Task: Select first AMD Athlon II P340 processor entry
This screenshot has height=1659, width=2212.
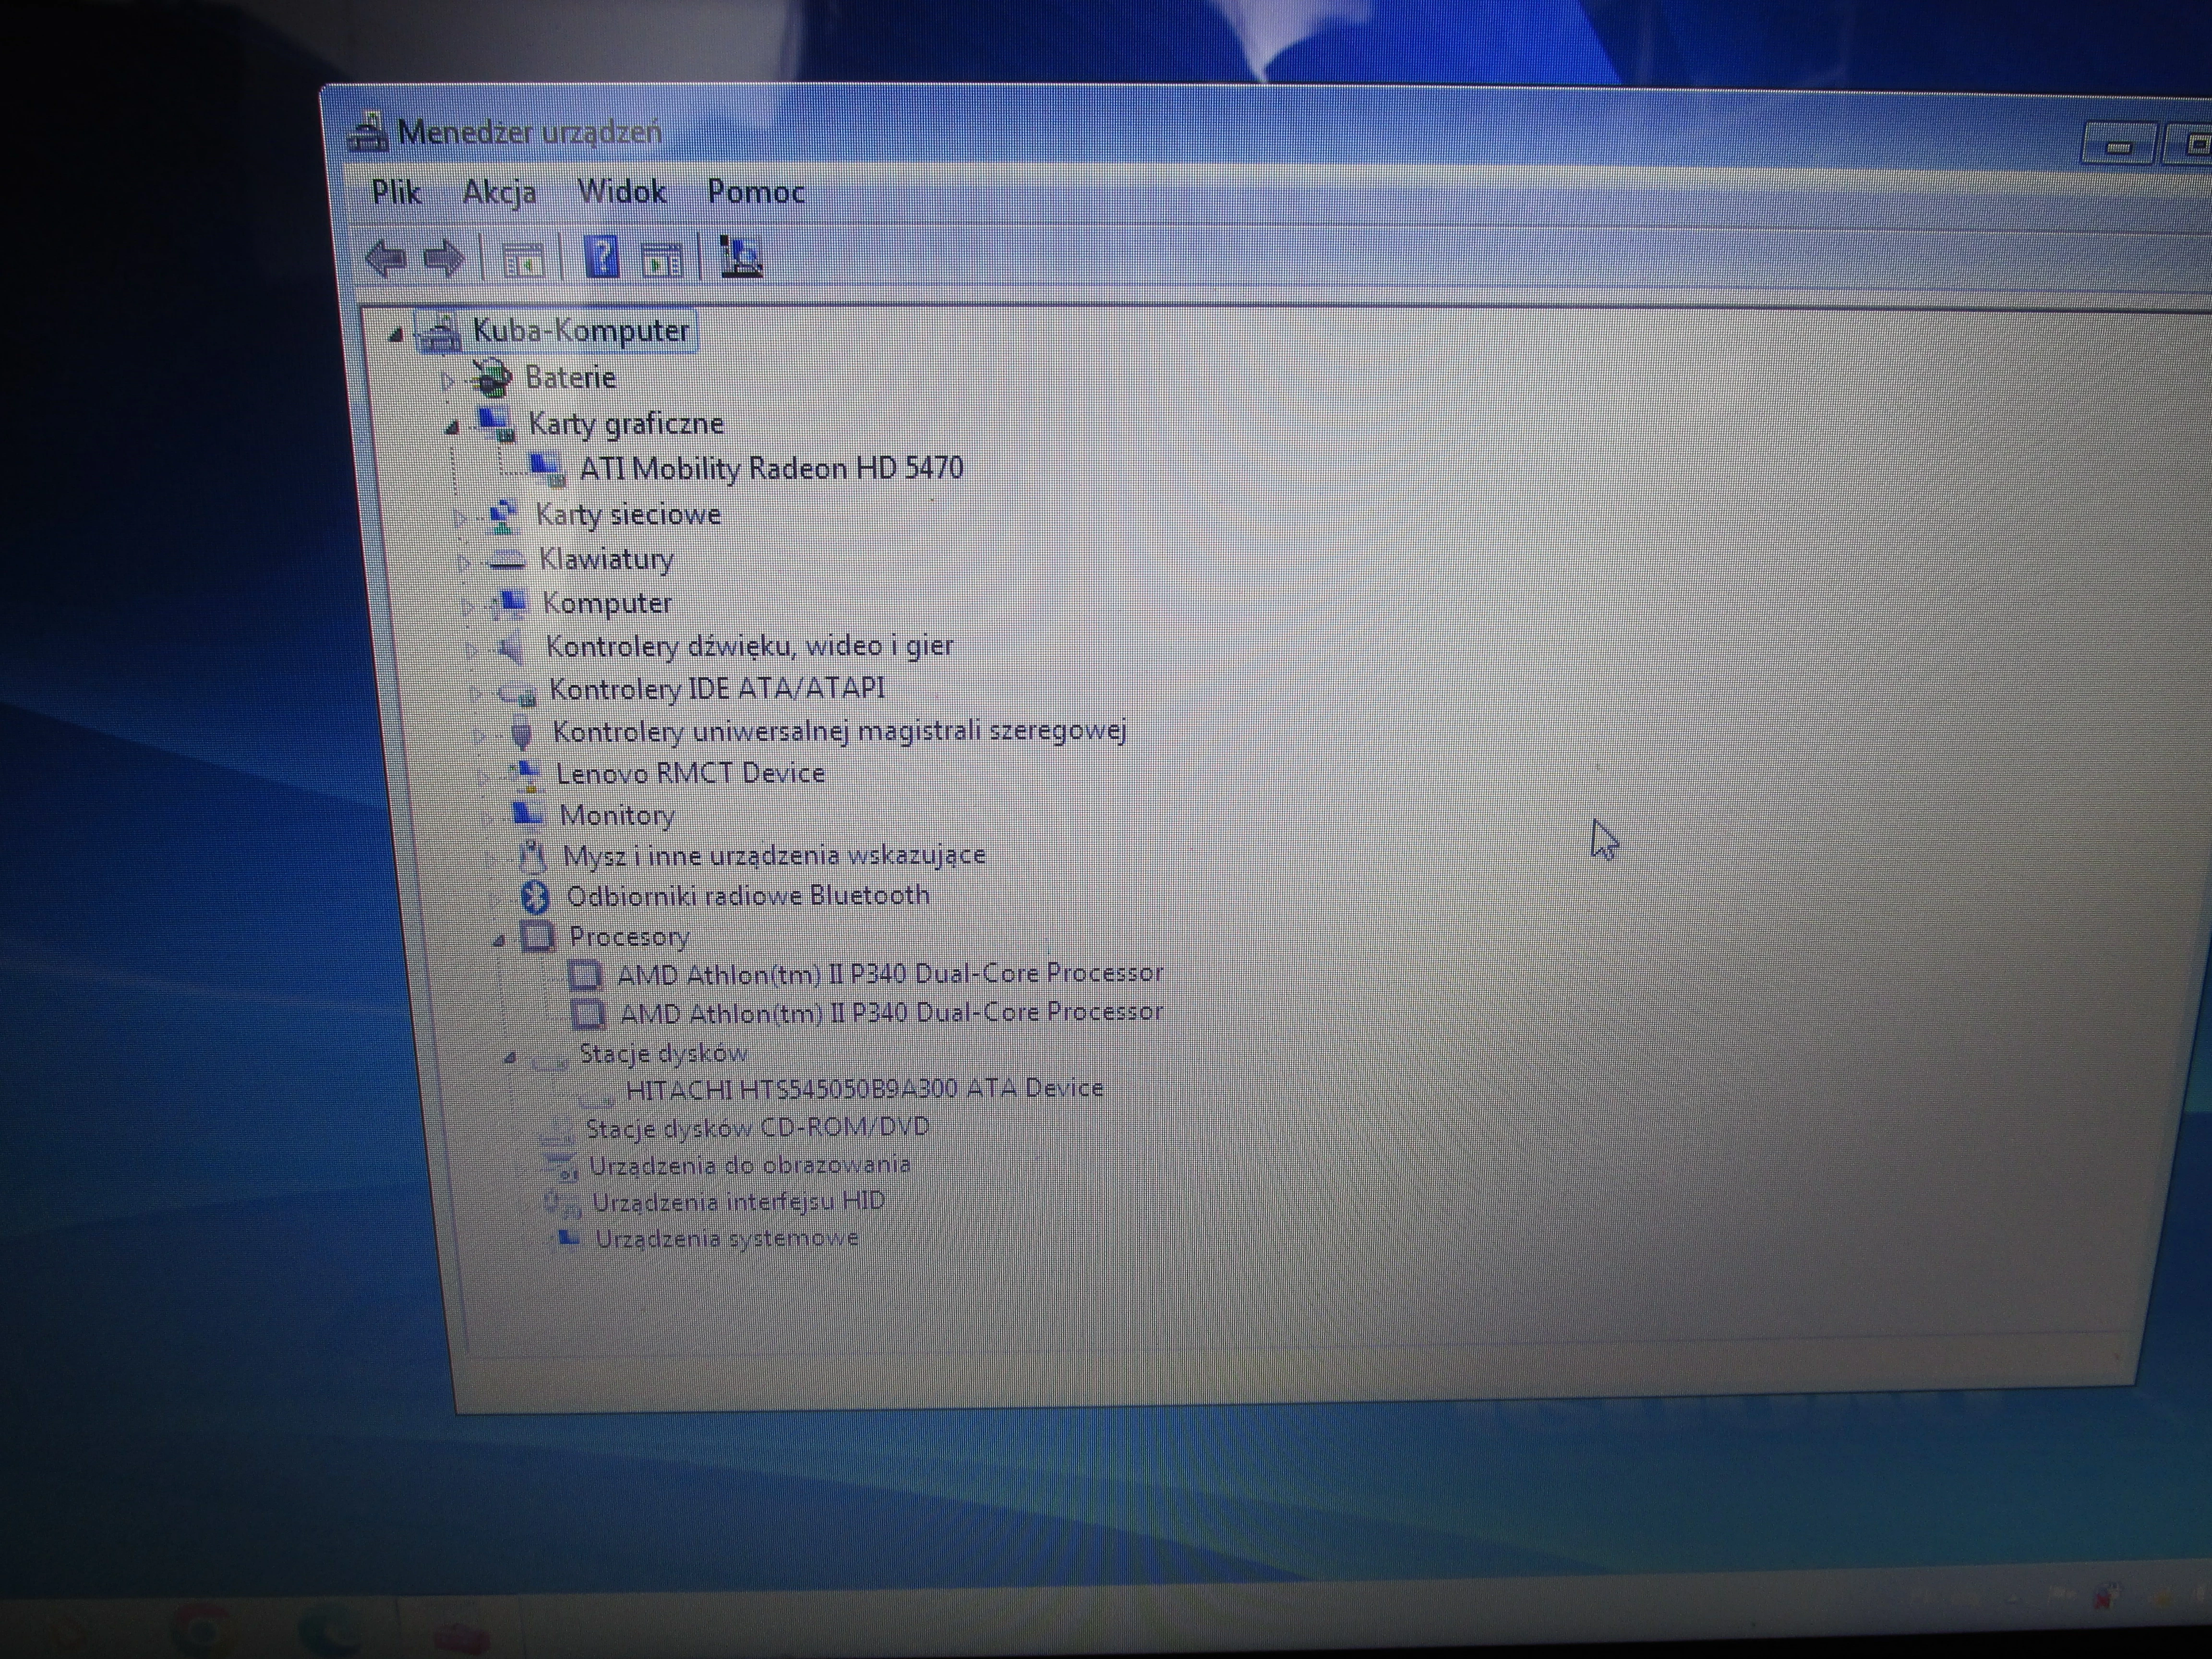Action: point(889,973)
